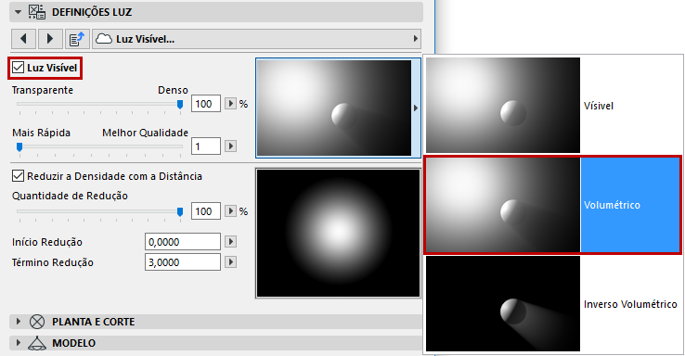
Task: Expand the PLANTA E CORTE panel
Action: point(18,322)
